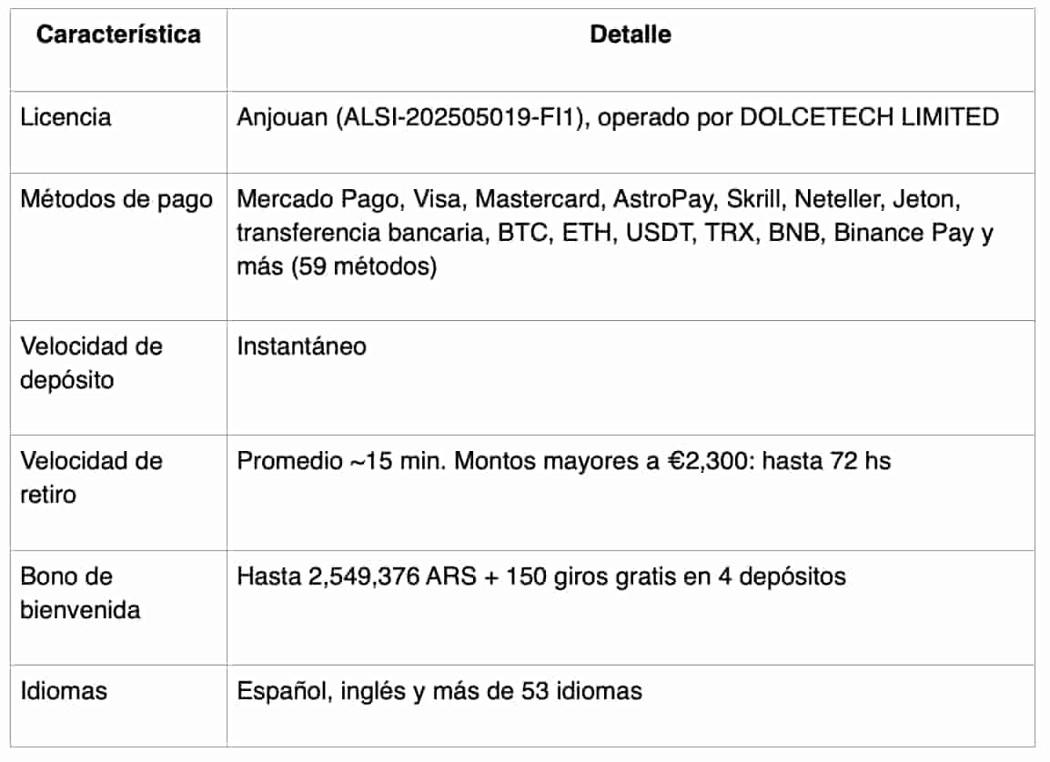
Task: Select the Métodos de pago label cell
Action: [116, 199]
